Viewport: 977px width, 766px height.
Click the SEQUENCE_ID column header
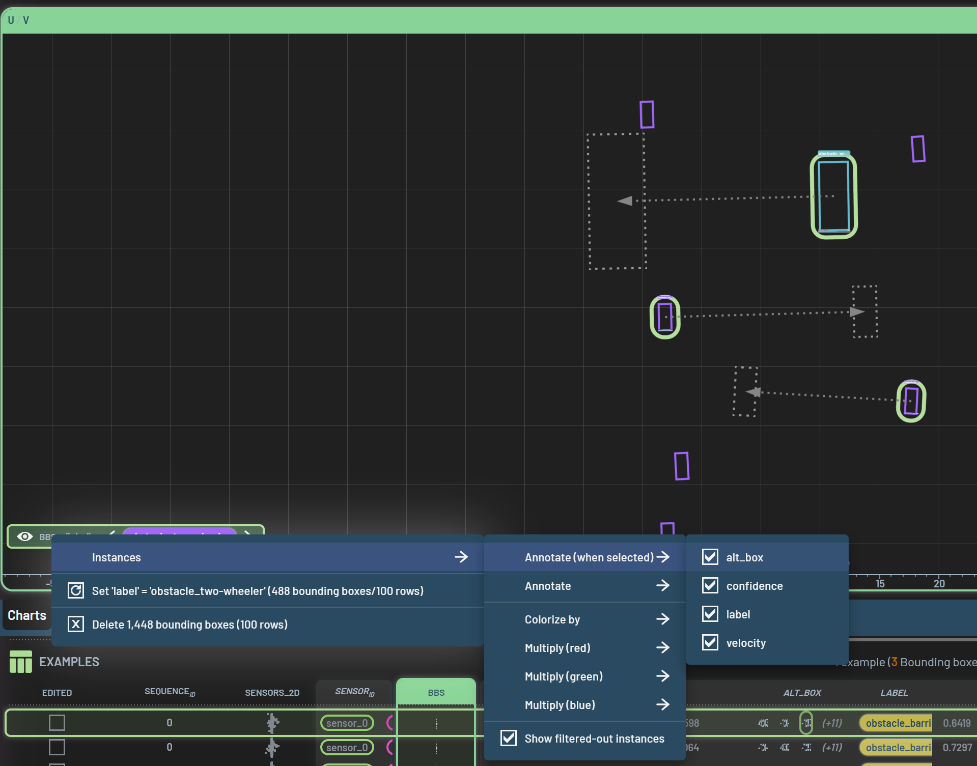[x=170, y=692]
